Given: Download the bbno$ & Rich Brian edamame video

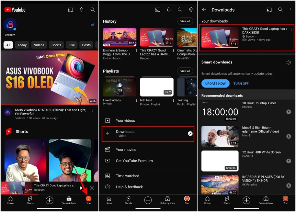Looking at the screenshot, I should pos(288,136).
